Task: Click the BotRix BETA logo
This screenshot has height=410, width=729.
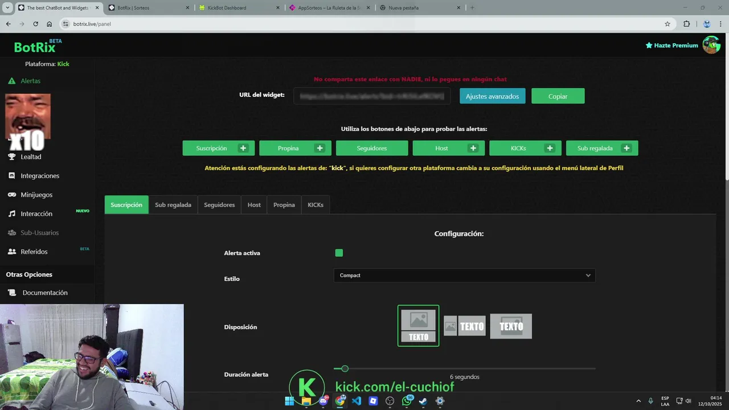Action: pyautogui.click(x=38, y=46)
